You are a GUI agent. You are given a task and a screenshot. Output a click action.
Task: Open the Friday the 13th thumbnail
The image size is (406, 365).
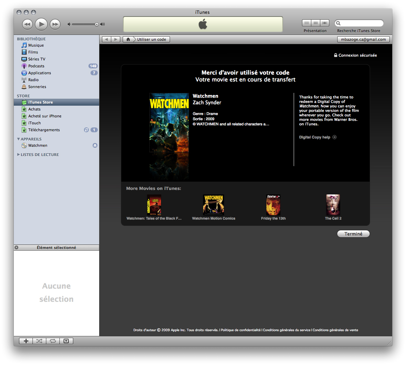(x=273, y=205)
